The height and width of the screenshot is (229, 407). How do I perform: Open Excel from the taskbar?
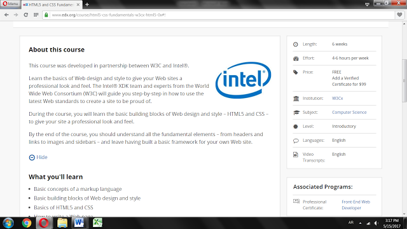97,223
